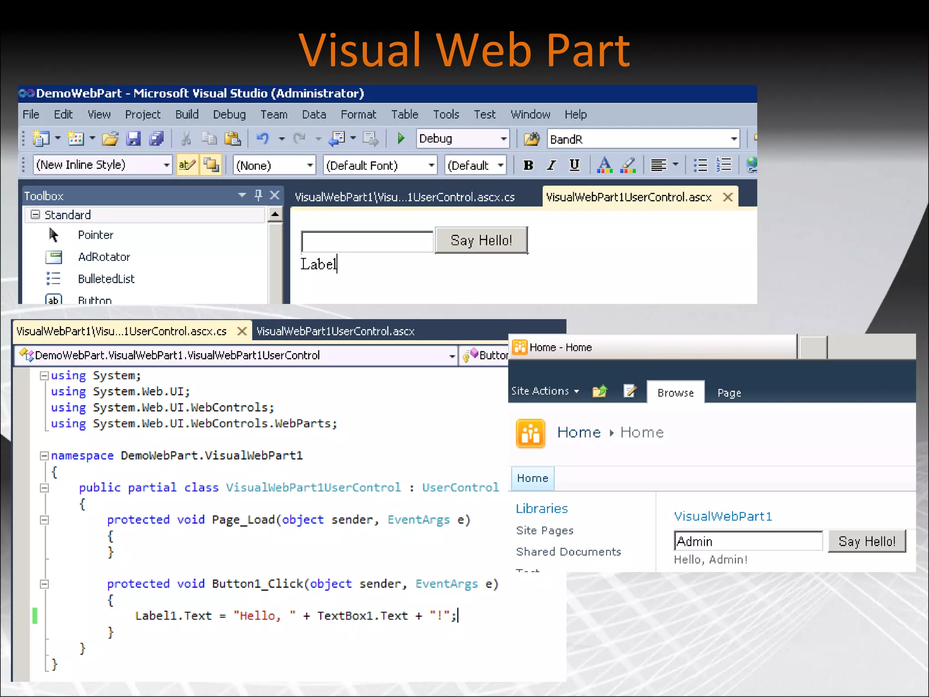This screenshot has height=697, width=929.
Task: Click the Cut scissors icon
Action: [186, 138]
